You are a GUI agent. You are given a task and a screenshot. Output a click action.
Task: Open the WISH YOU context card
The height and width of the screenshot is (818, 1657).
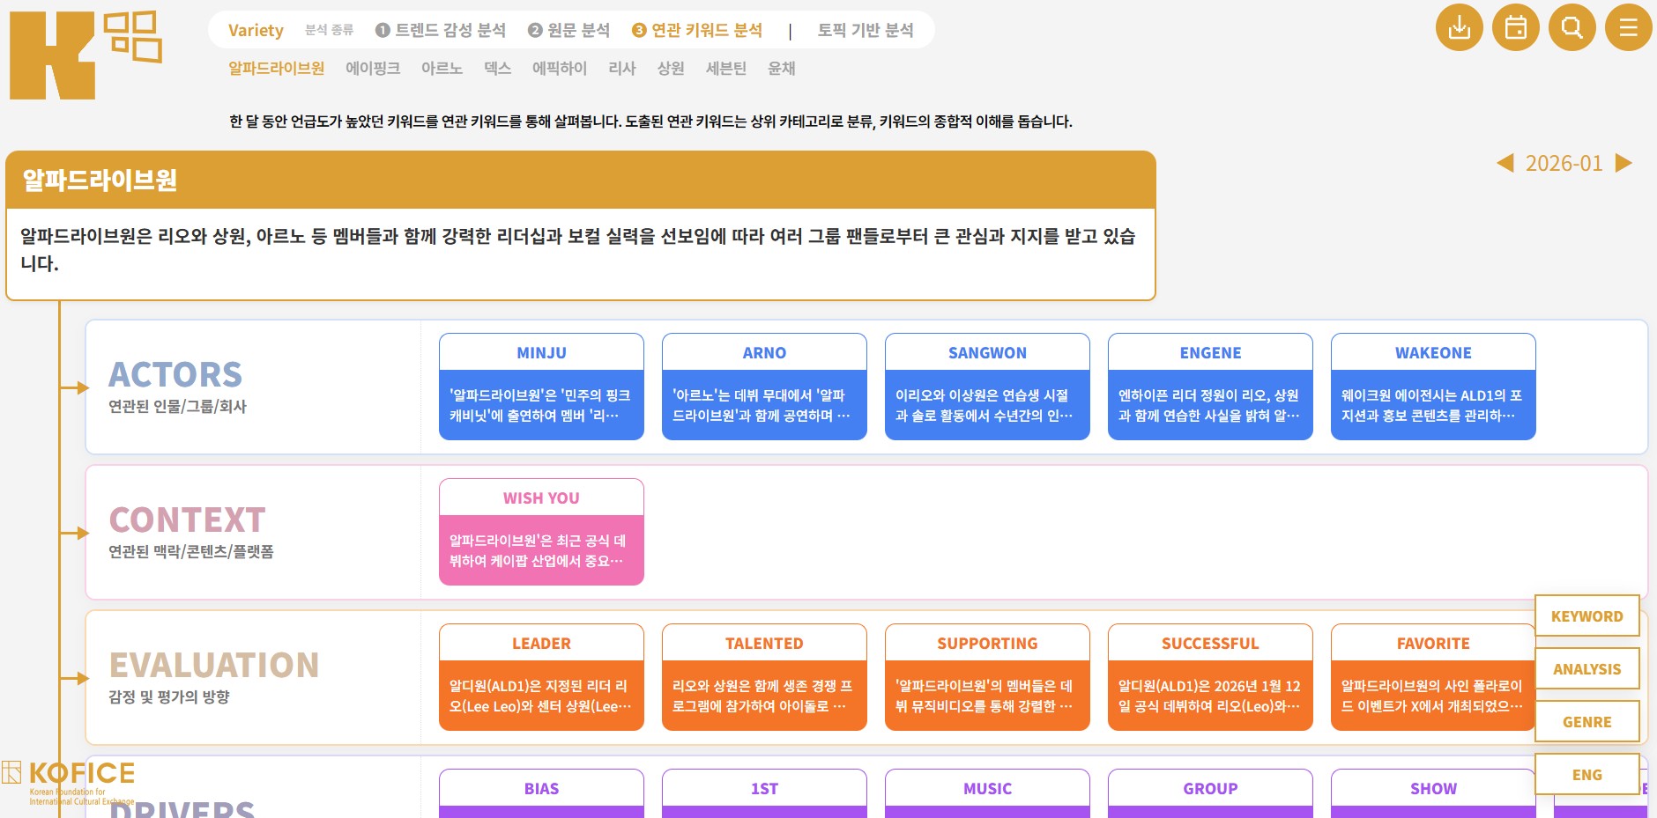point(541,532)
